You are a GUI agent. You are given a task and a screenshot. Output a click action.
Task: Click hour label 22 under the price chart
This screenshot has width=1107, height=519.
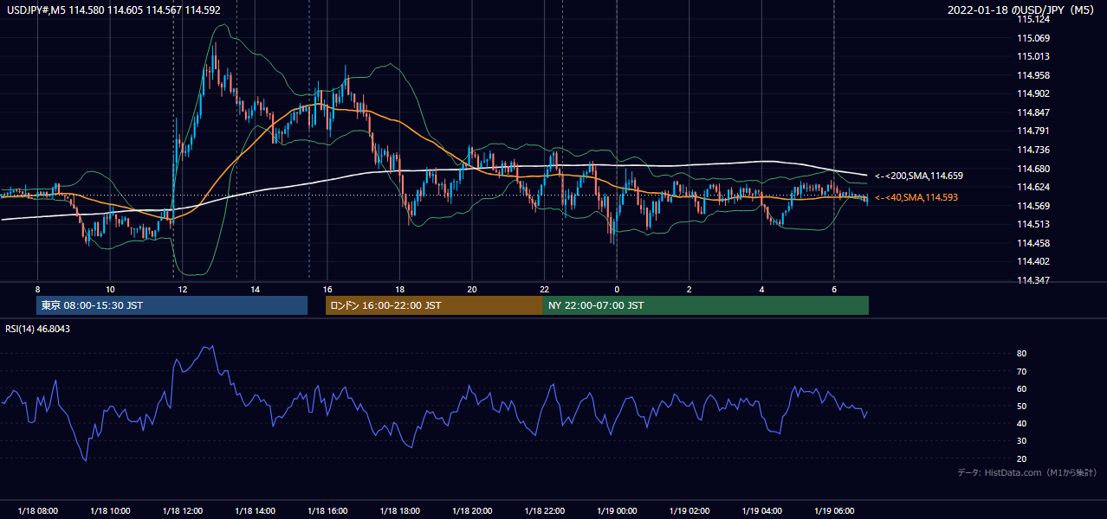coord(544,289)
